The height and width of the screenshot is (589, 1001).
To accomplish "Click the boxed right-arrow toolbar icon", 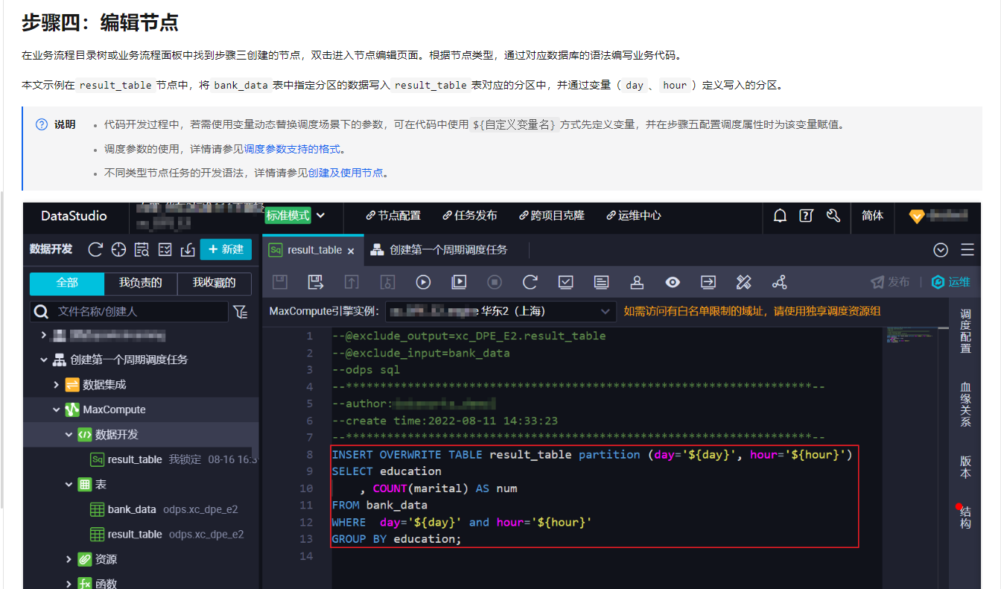I will [708, 282].
